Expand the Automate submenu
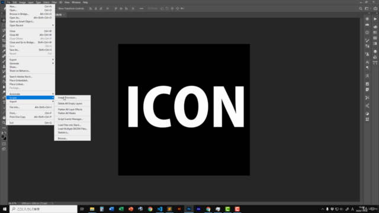 click(30, 94)
